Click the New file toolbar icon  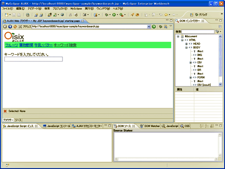6,15
